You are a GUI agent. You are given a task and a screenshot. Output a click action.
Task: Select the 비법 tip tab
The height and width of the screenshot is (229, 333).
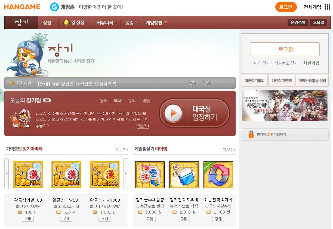pos(146,101)
